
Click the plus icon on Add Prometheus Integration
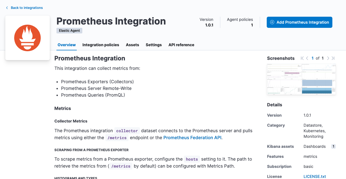point(272,22)
